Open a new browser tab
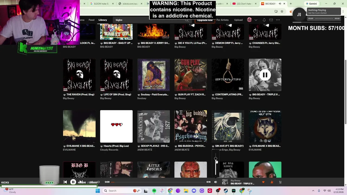Image resolution: width=347 pixels, height=195 pixels. pyautogui.click(x=291, y=4)
